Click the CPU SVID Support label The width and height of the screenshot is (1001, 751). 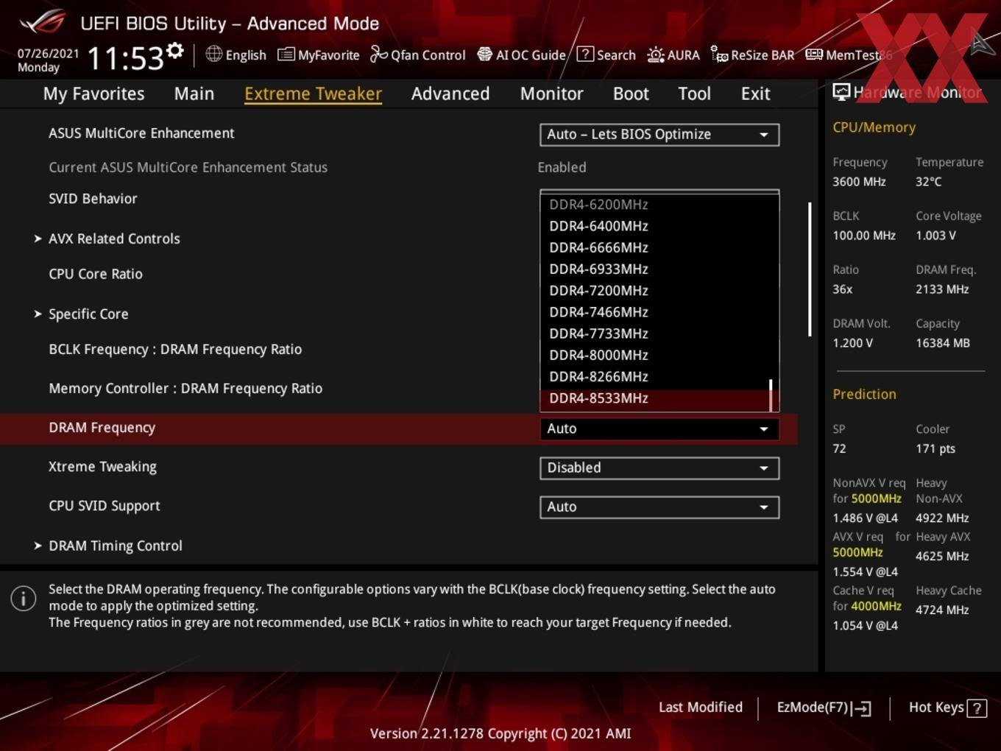pyautogui.click(x=104, y=506)
